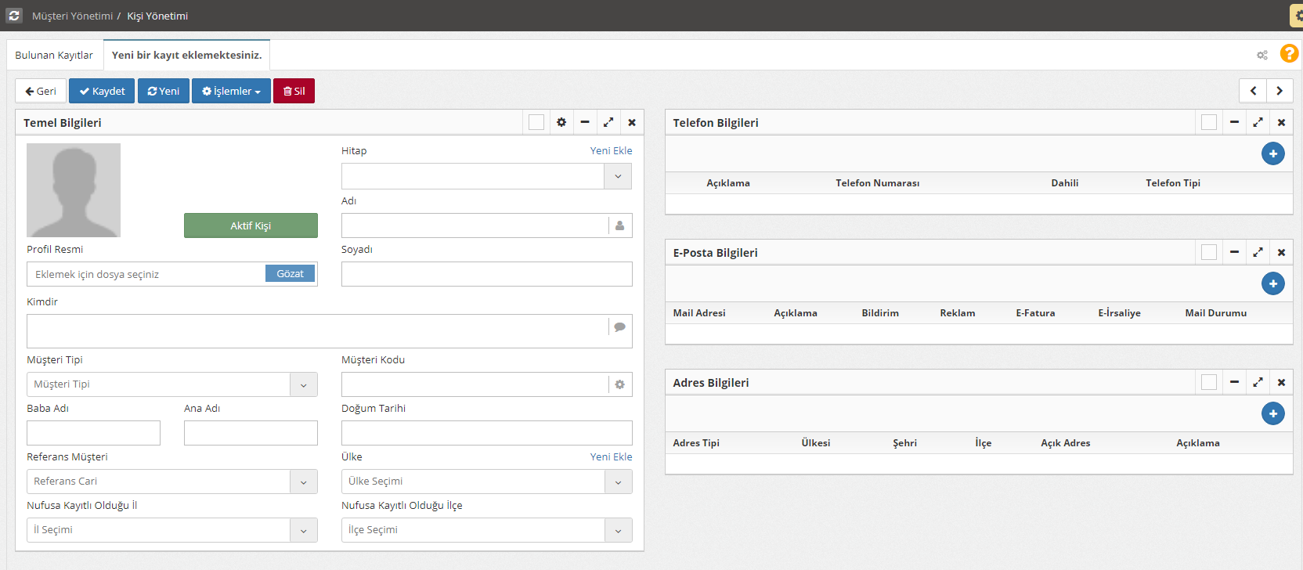This screenshot has height=570, width=1303.
Task: Open the Hitap dropdown
Action: pyautogui.click(x=617, y=176)
